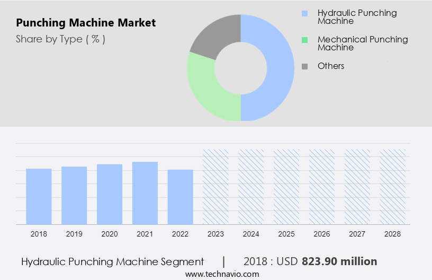Click the 2021 bar in chart
This screenshot has width=432, height=280.
click(x=145, y=193)
